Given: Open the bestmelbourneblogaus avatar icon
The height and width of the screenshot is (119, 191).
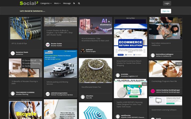Looking at the screenshot, I should [x=153, y=55].
